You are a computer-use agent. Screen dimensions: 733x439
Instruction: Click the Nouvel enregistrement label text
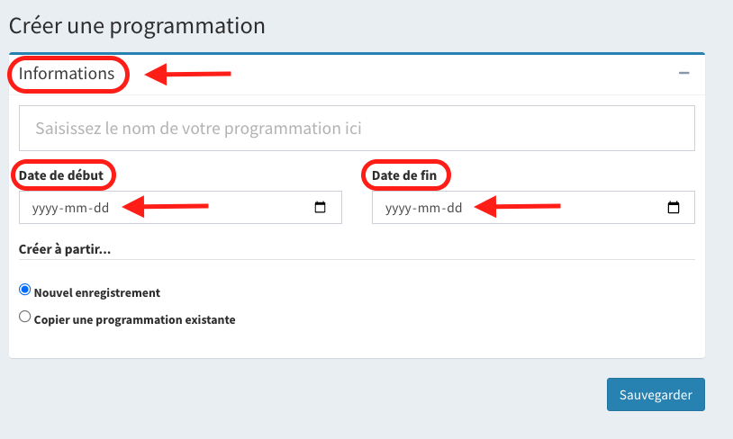pyautogui.click(x=97, y=292)
